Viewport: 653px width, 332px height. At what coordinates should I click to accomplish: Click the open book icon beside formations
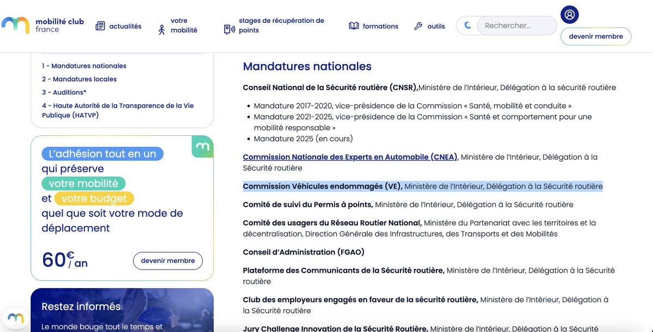(354, 26)
